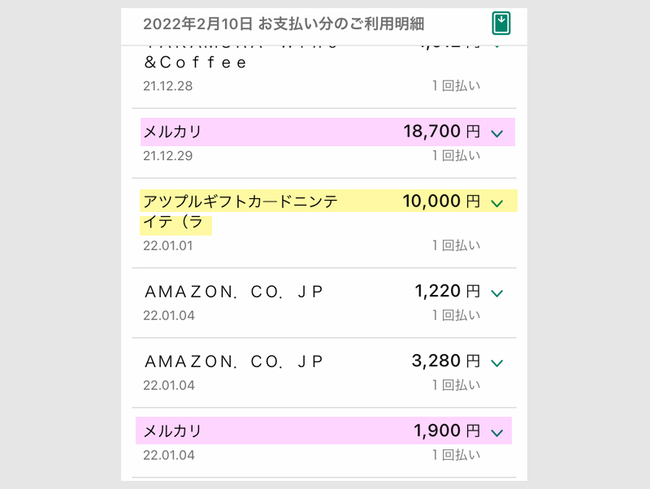Expand the 1,900円 メルカリ transaction chevron
The height and width of the screenshot is (489, 650).
(x=496, y=431)
